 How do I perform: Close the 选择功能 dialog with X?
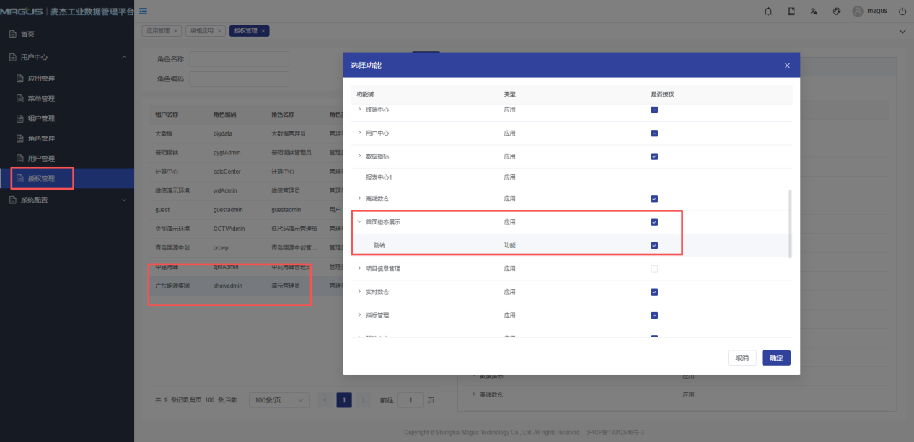tap(787, 66)
